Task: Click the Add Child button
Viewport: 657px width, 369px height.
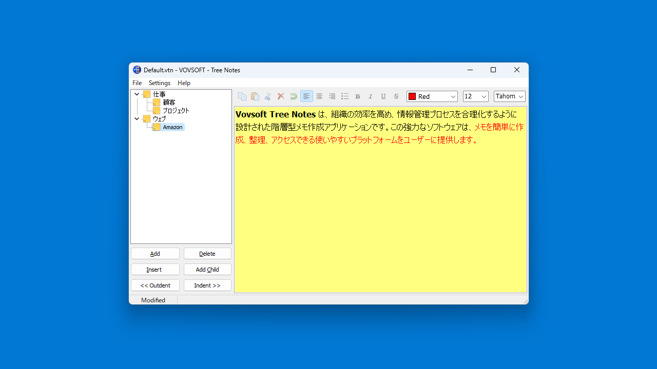Action: [x=207, y=270]
